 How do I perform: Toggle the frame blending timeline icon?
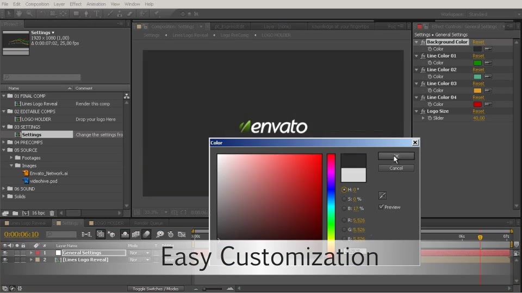click(x=135, y=234)
